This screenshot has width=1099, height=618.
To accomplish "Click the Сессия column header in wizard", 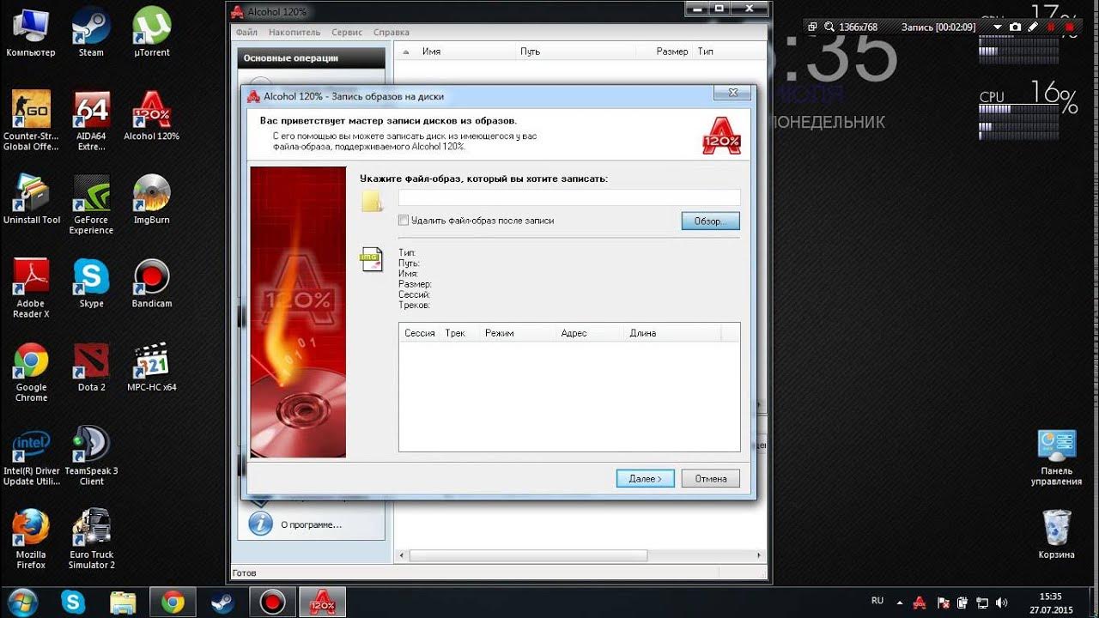I will pyautogui.click(x=420, y=333).
